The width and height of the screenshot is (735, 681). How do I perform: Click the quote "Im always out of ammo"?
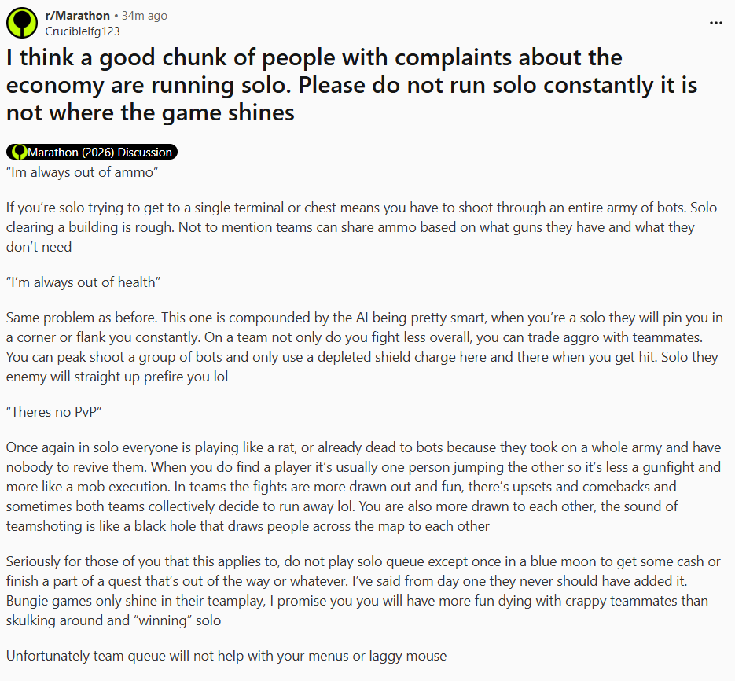83,171
